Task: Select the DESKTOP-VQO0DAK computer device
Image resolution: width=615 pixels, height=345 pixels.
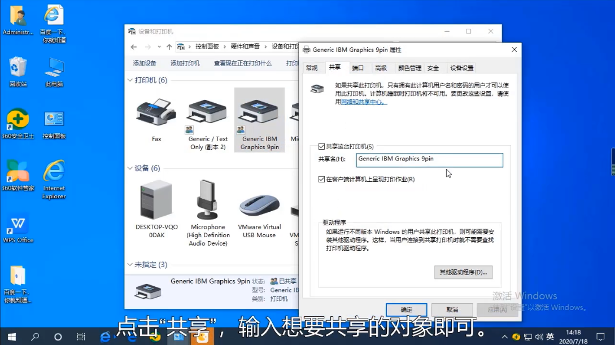Action: tap(156, 201)
